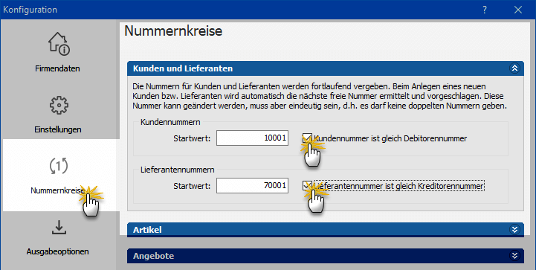Switch to the Firmendaten tab label
This screenshot has height=270, width=536.
pos(57,68)
